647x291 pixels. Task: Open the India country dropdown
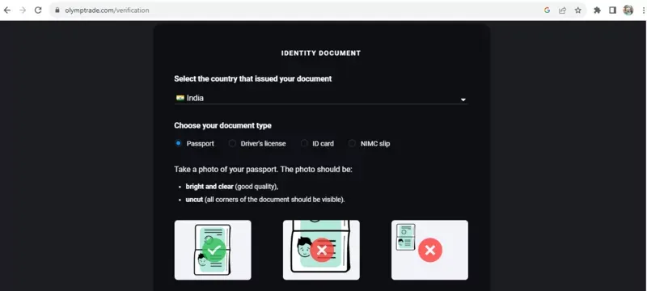click(321, 98)
